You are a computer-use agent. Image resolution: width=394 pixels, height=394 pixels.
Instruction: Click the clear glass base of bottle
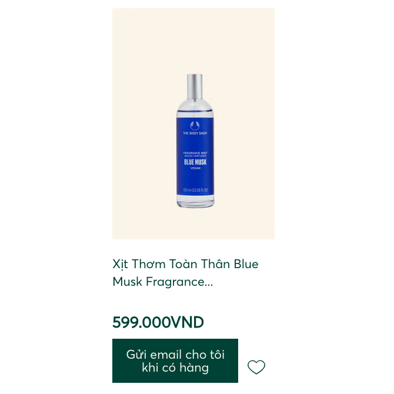click(x=195, y=203)
